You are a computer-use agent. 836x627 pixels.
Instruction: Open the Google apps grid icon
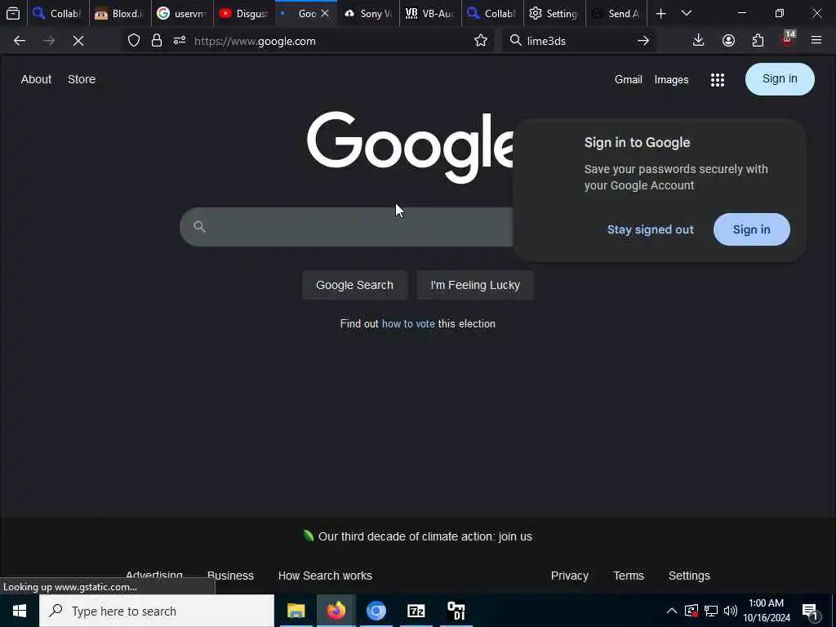click(717, 80)
